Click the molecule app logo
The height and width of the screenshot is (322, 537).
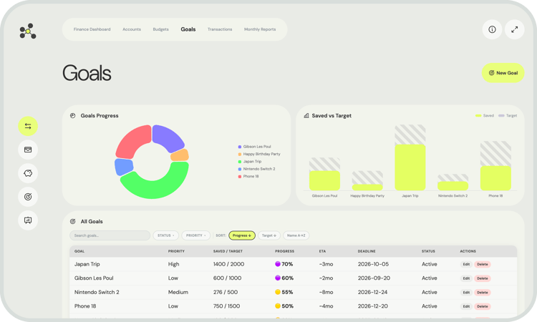[x=28, y=31]
